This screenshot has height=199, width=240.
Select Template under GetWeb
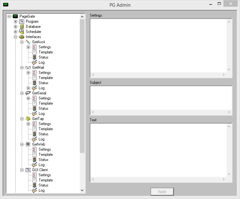(x=46, y=155)
